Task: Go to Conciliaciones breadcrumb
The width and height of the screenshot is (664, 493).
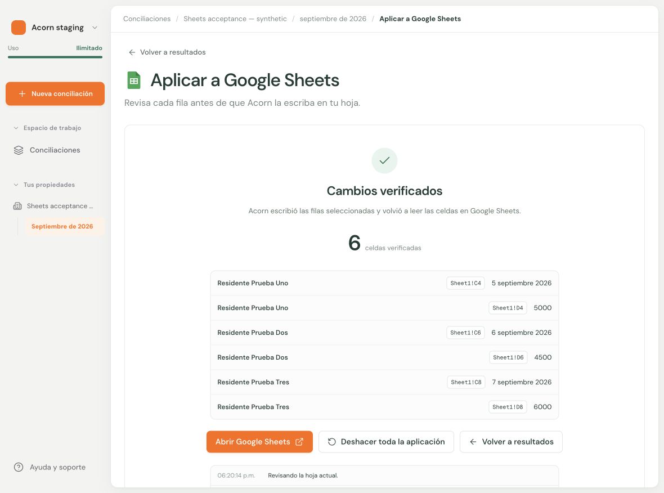Action: tap(147, 19)
